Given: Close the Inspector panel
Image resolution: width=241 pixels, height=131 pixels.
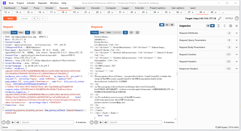Looking at the screenshot, I should 237,26.
